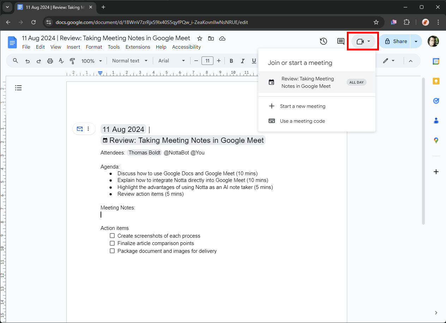Open the File menu
Screen dimensions: 446x323
[x=26, y=47]
